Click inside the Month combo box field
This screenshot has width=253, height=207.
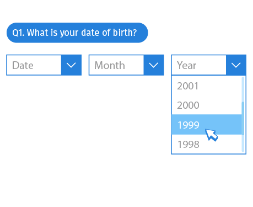[x=116, y=65]
